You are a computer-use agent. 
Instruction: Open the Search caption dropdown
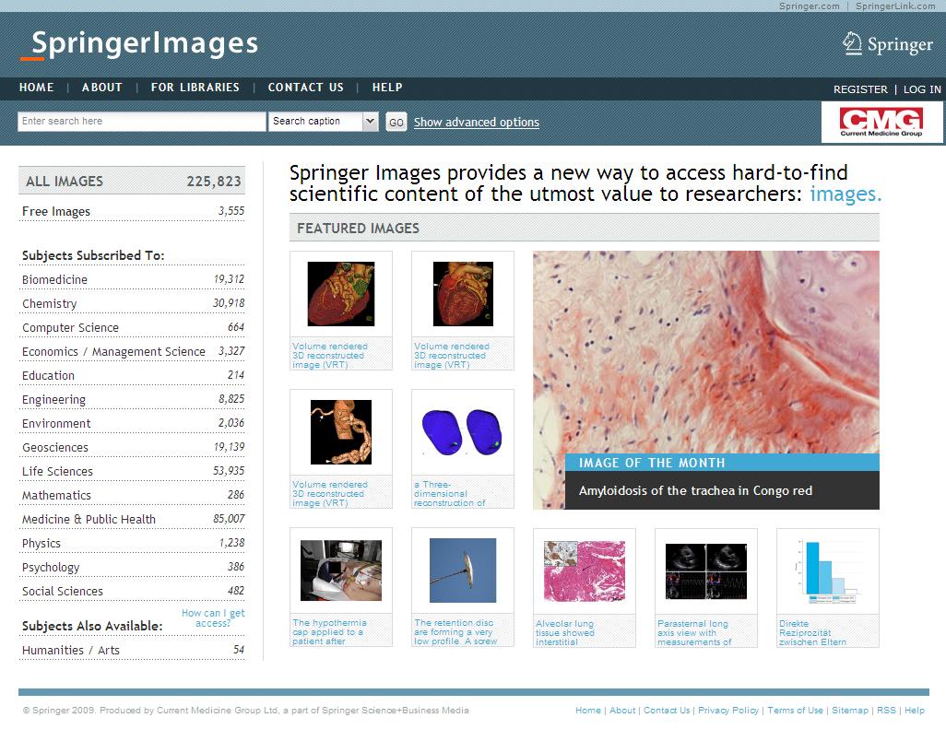(x=324, y=121)
